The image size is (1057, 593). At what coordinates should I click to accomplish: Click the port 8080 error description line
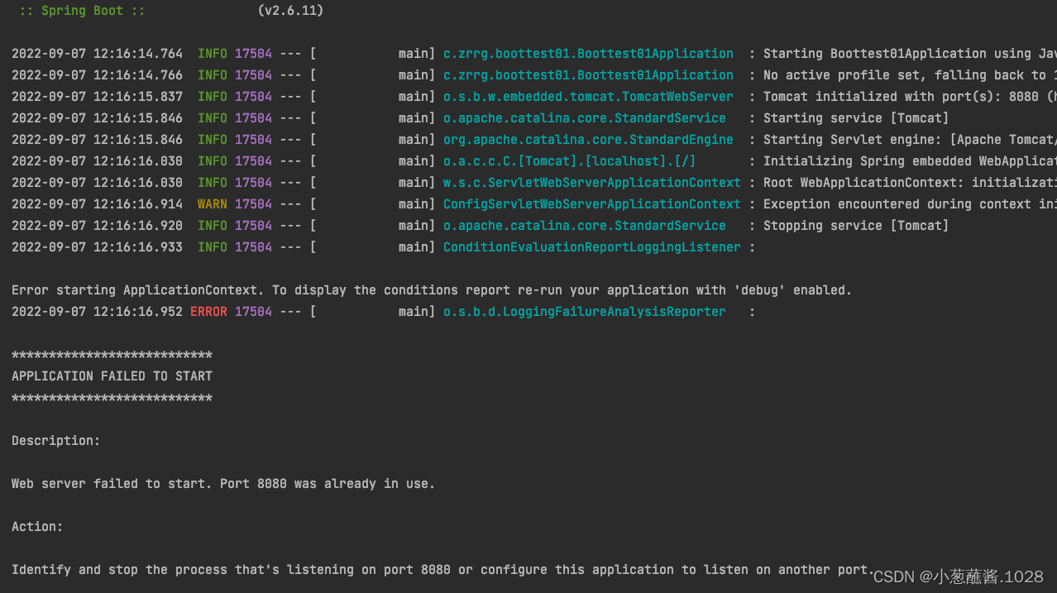pyautogui.click(x=222, y=483)
